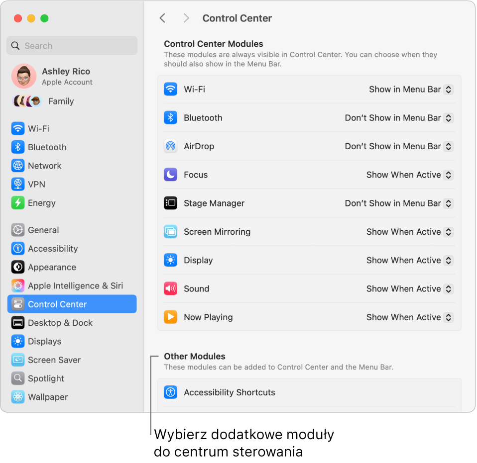Click the Family member avatars

[x=27, y=101]
